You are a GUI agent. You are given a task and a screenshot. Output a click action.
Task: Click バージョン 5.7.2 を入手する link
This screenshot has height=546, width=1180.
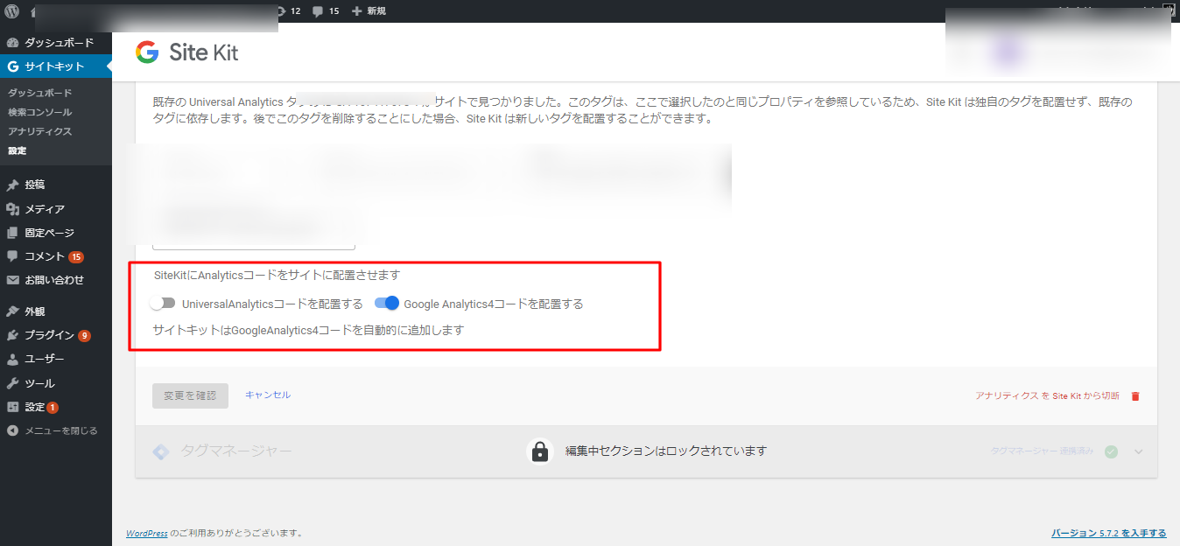click(1109, 533)
